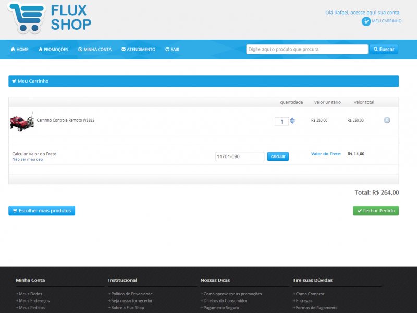This screenshot has width=417, height=313.
Task: Click the green Fechar Pedido button
Action: click(376, 211)
